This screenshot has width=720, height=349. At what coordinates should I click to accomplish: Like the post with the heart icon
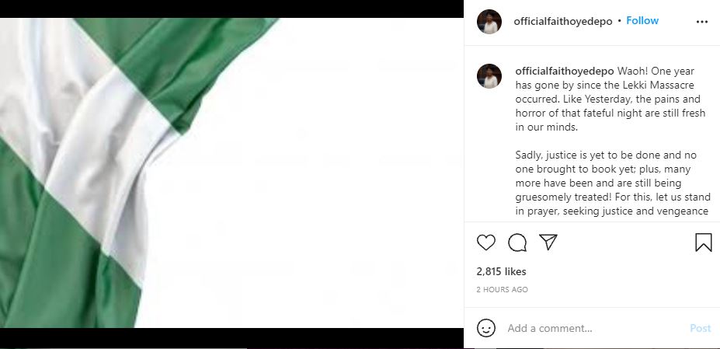pos(486,243)
